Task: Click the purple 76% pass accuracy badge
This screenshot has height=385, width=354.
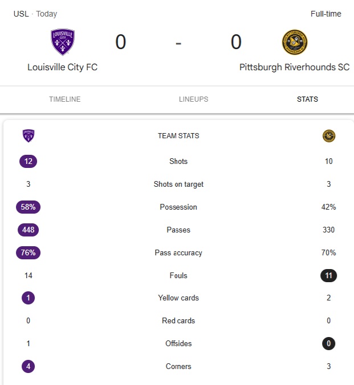Action: [28, 252]
